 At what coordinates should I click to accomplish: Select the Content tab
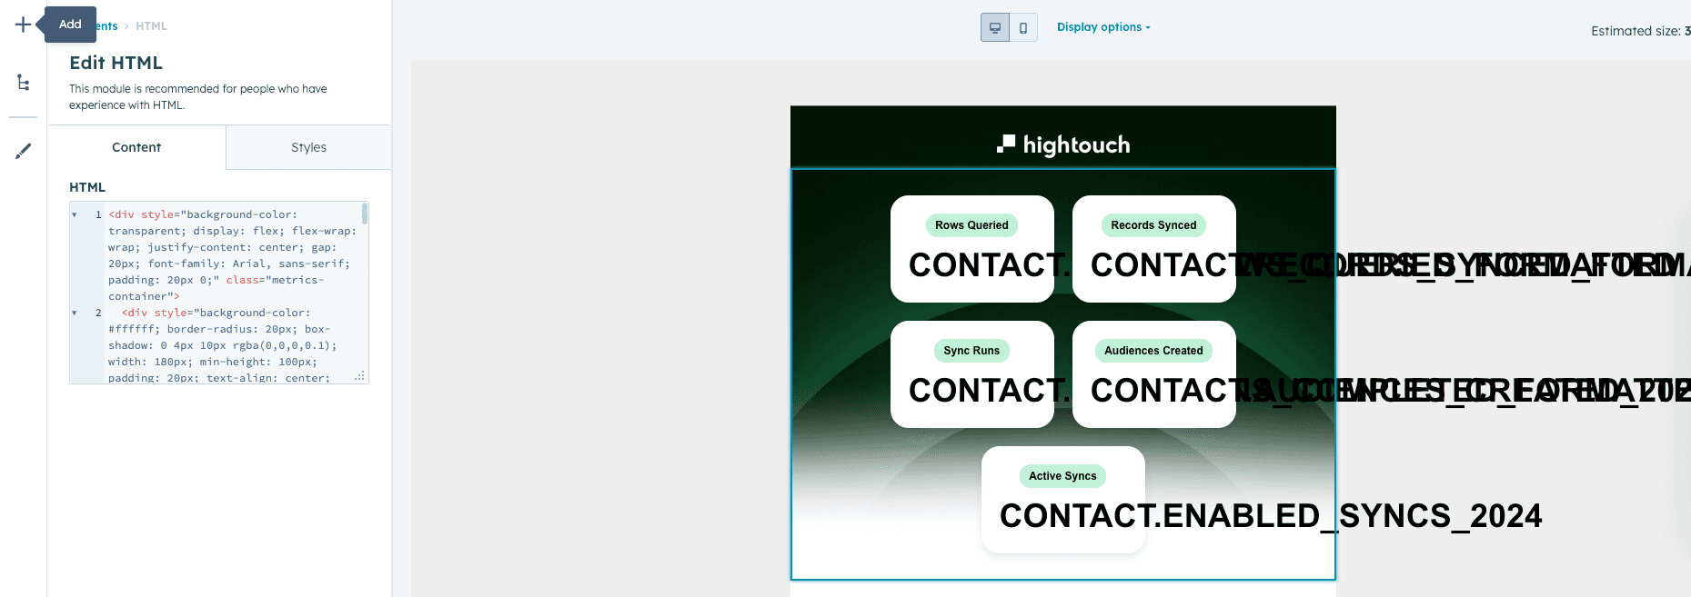pos(136,147)
